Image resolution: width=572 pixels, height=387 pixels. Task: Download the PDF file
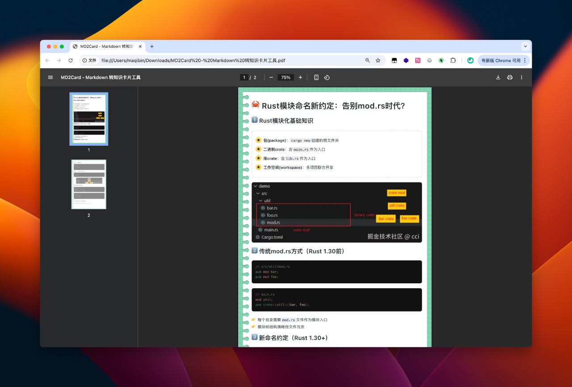498,77
